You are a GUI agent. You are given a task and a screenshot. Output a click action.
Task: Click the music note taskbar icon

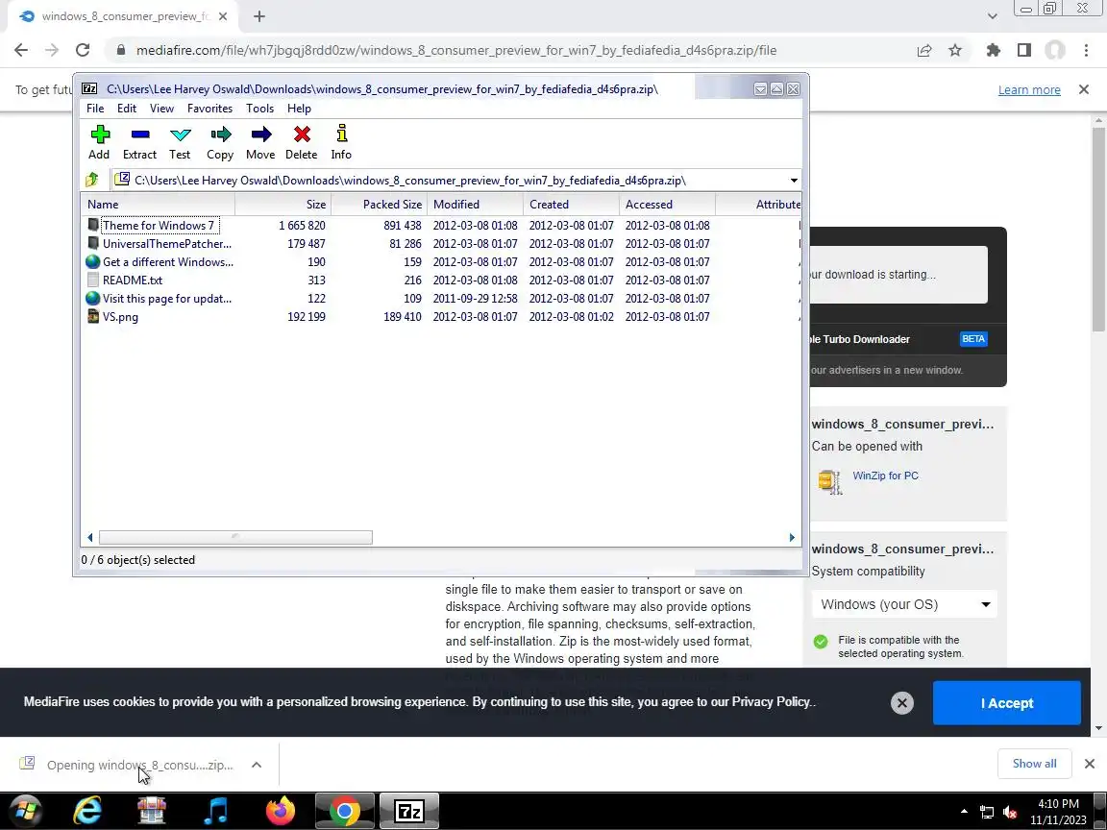click(216, 811)
